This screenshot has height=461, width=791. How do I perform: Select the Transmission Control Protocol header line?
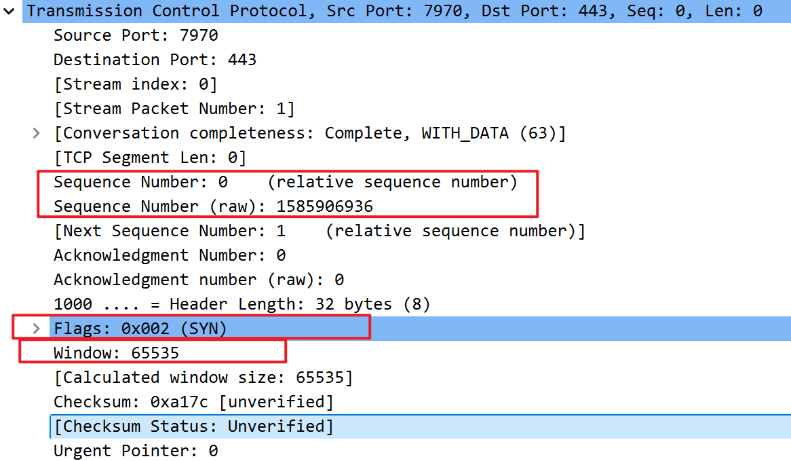[393, 11]
